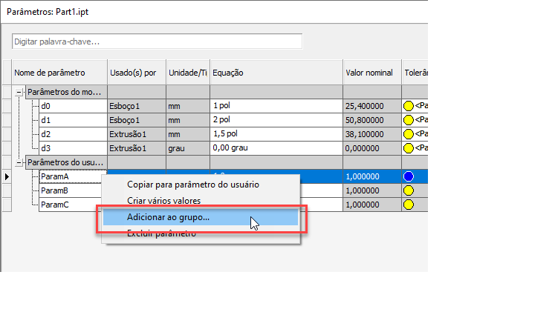This screenshot has width=555, height=332.
Task: Click the nominal value 25,400000
Action: [x=372, y=106]
